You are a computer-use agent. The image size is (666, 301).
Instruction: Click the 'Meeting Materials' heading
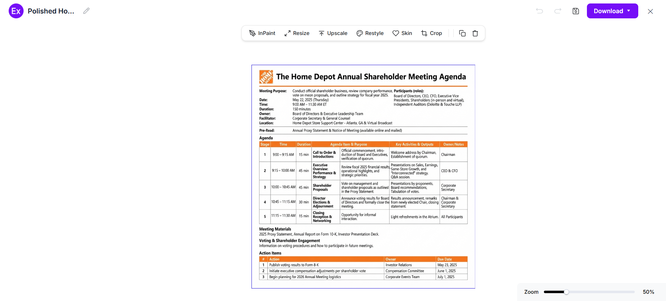click(x=275, y=229)
